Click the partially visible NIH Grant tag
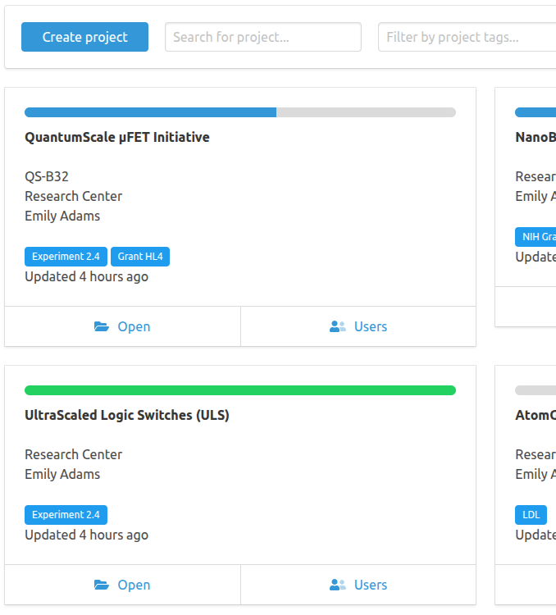Screen dimensions: 556x615 (535, 237)
